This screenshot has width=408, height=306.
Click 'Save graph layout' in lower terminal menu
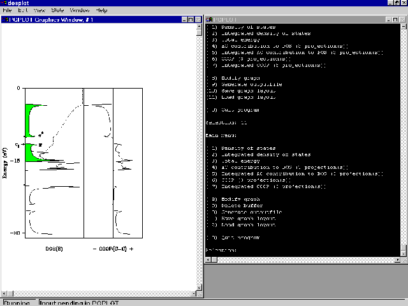tap(249, 218)
